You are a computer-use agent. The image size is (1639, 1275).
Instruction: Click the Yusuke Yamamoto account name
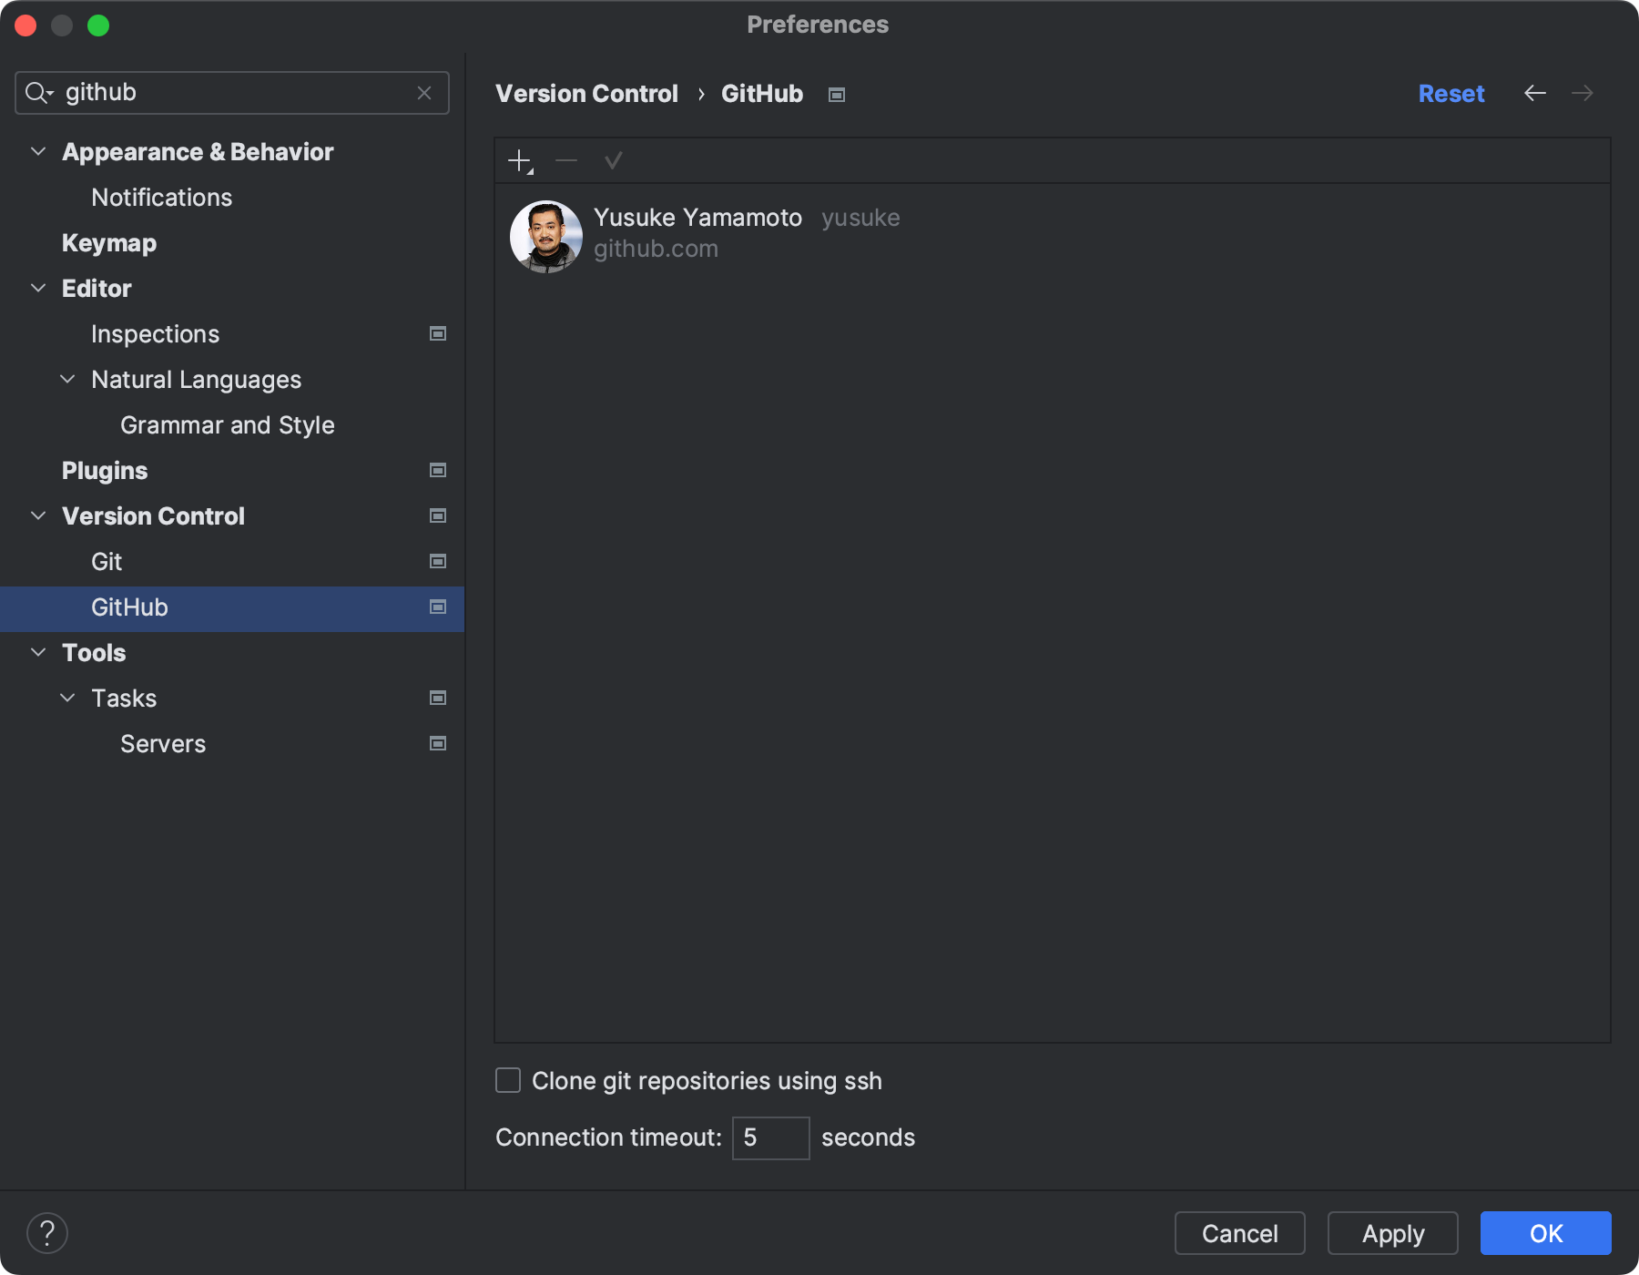pos(697,218)
